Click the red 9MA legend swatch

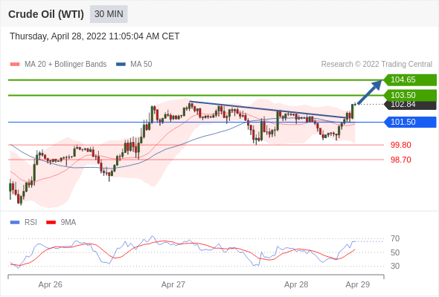51,223
